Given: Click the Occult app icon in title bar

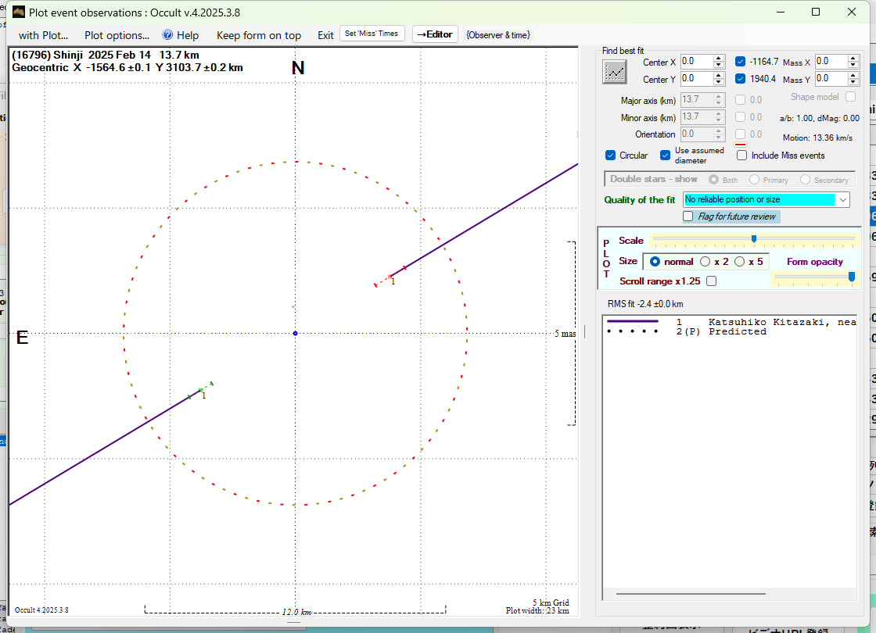Looking at the screenshot, I should coord(19,12).
